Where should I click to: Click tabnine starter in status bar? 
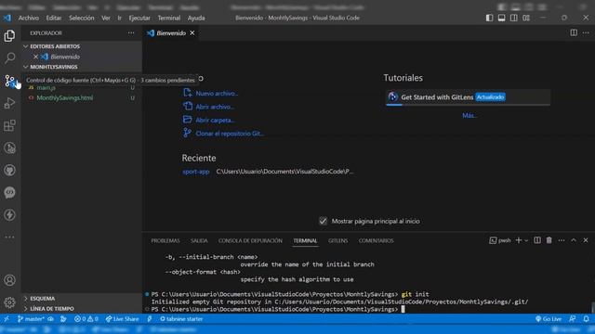[x=181, y=319]
